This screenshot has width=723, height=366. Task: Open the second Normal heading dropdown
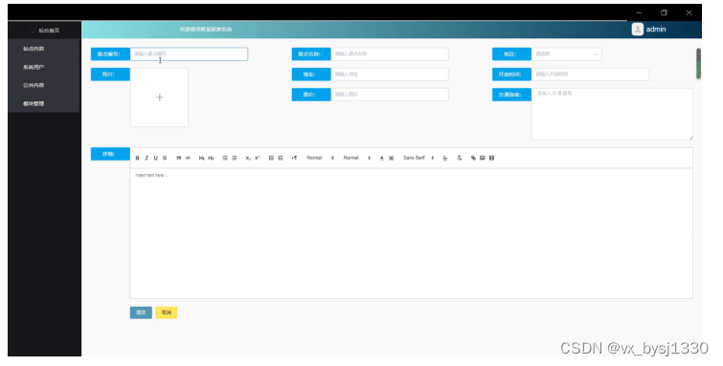pyautogui.click(x=357, y=158)
